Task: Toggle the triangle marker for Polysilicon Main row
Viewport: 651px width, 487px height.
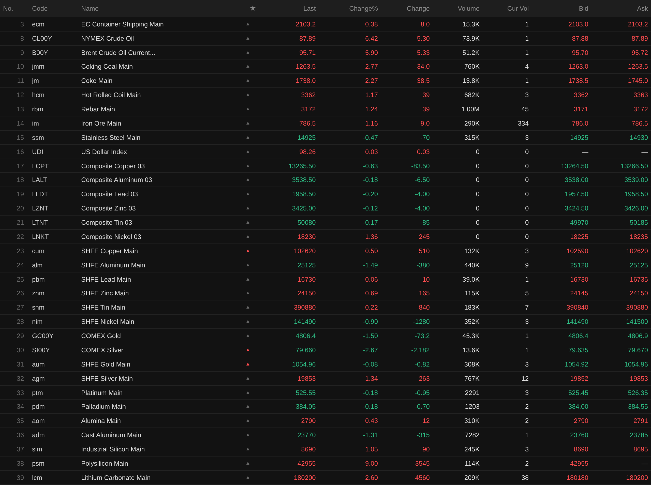Action: point(248,463)
